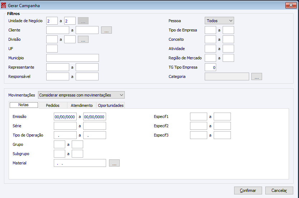Click the Categoria browse ellipsis button
This screenshot has height=198, width=299.
pyautogui.click(x=257, y=76)
